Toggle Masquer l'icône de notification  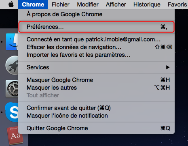pos(96,116)
